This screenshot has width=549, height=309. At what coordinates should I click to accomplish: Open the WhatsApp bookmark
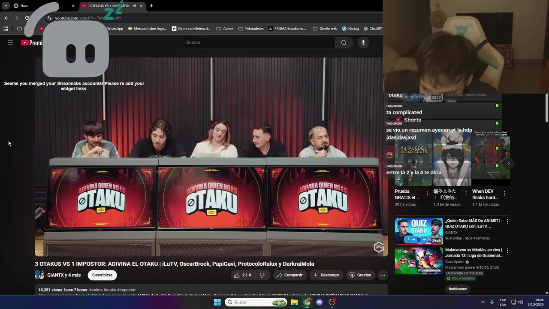(115, 29)
